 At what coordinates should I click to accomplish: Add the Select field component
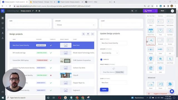point(151,22)
